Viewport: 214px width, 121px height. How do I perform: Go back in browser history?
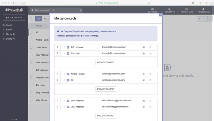(x=13, y=3)
